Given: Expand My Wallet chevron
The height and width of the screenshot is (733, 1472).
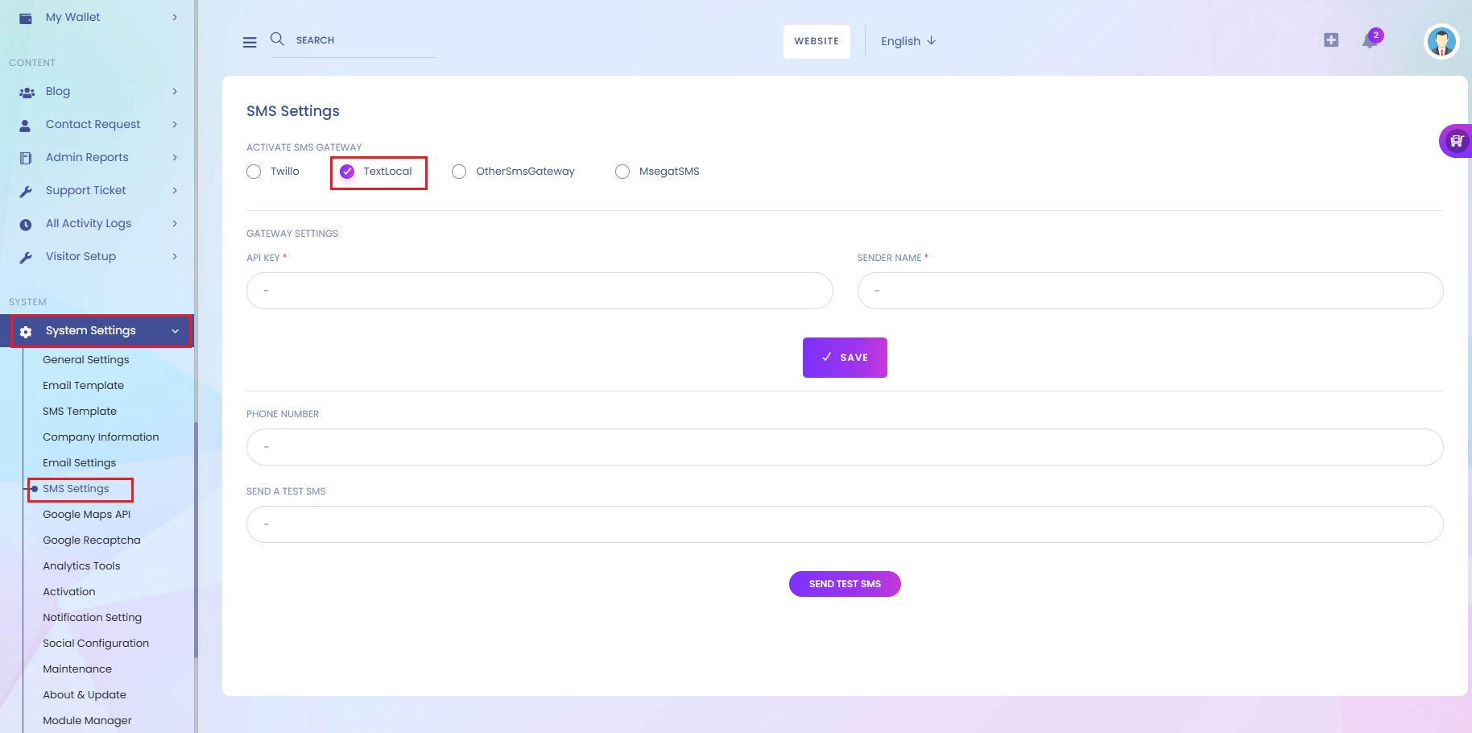Looking at the screenshot, I should pos(175,17).
